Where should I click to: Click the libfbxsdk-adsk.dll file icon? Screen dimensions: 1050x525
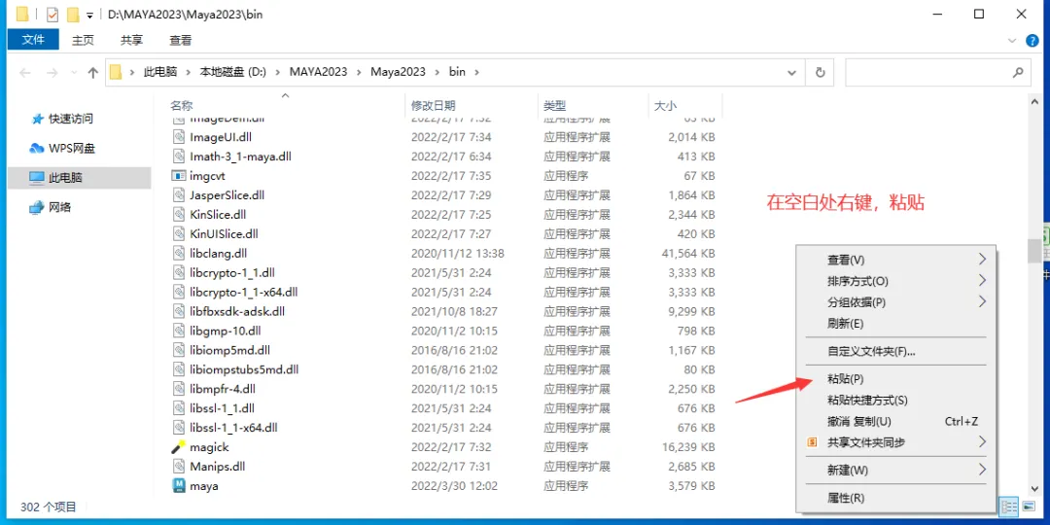tap(178, 311)
